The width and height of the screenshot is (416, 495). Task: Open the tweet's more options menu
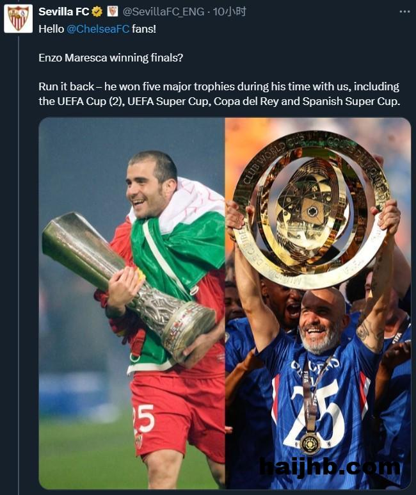[x=404, y=12]
